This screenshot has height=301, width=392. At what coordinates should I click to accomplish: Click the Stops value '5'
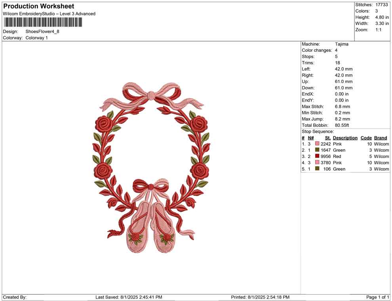tap(336, 56)
